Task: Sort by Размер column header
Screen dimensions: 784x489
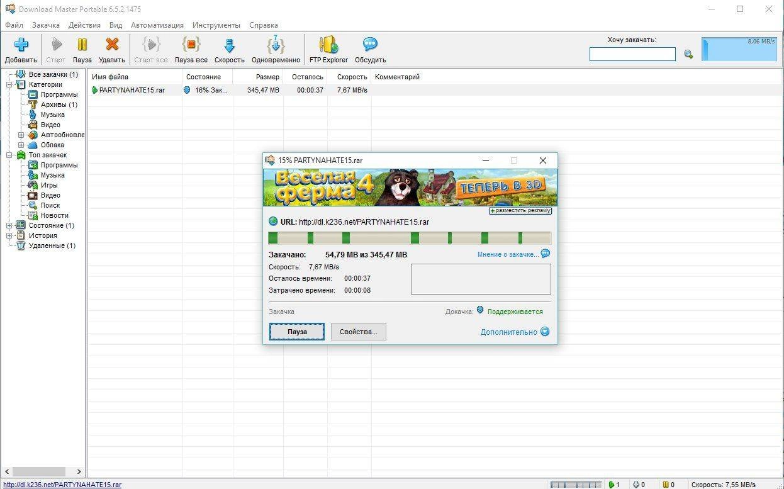Action: tap(258, 77)
